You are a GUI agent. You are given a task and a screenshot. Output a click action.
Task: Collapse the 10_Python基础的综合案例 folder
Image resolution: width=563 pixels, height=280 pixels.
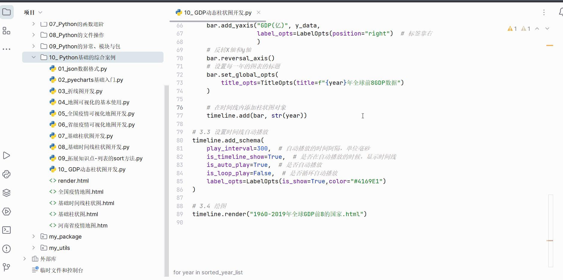34,57
